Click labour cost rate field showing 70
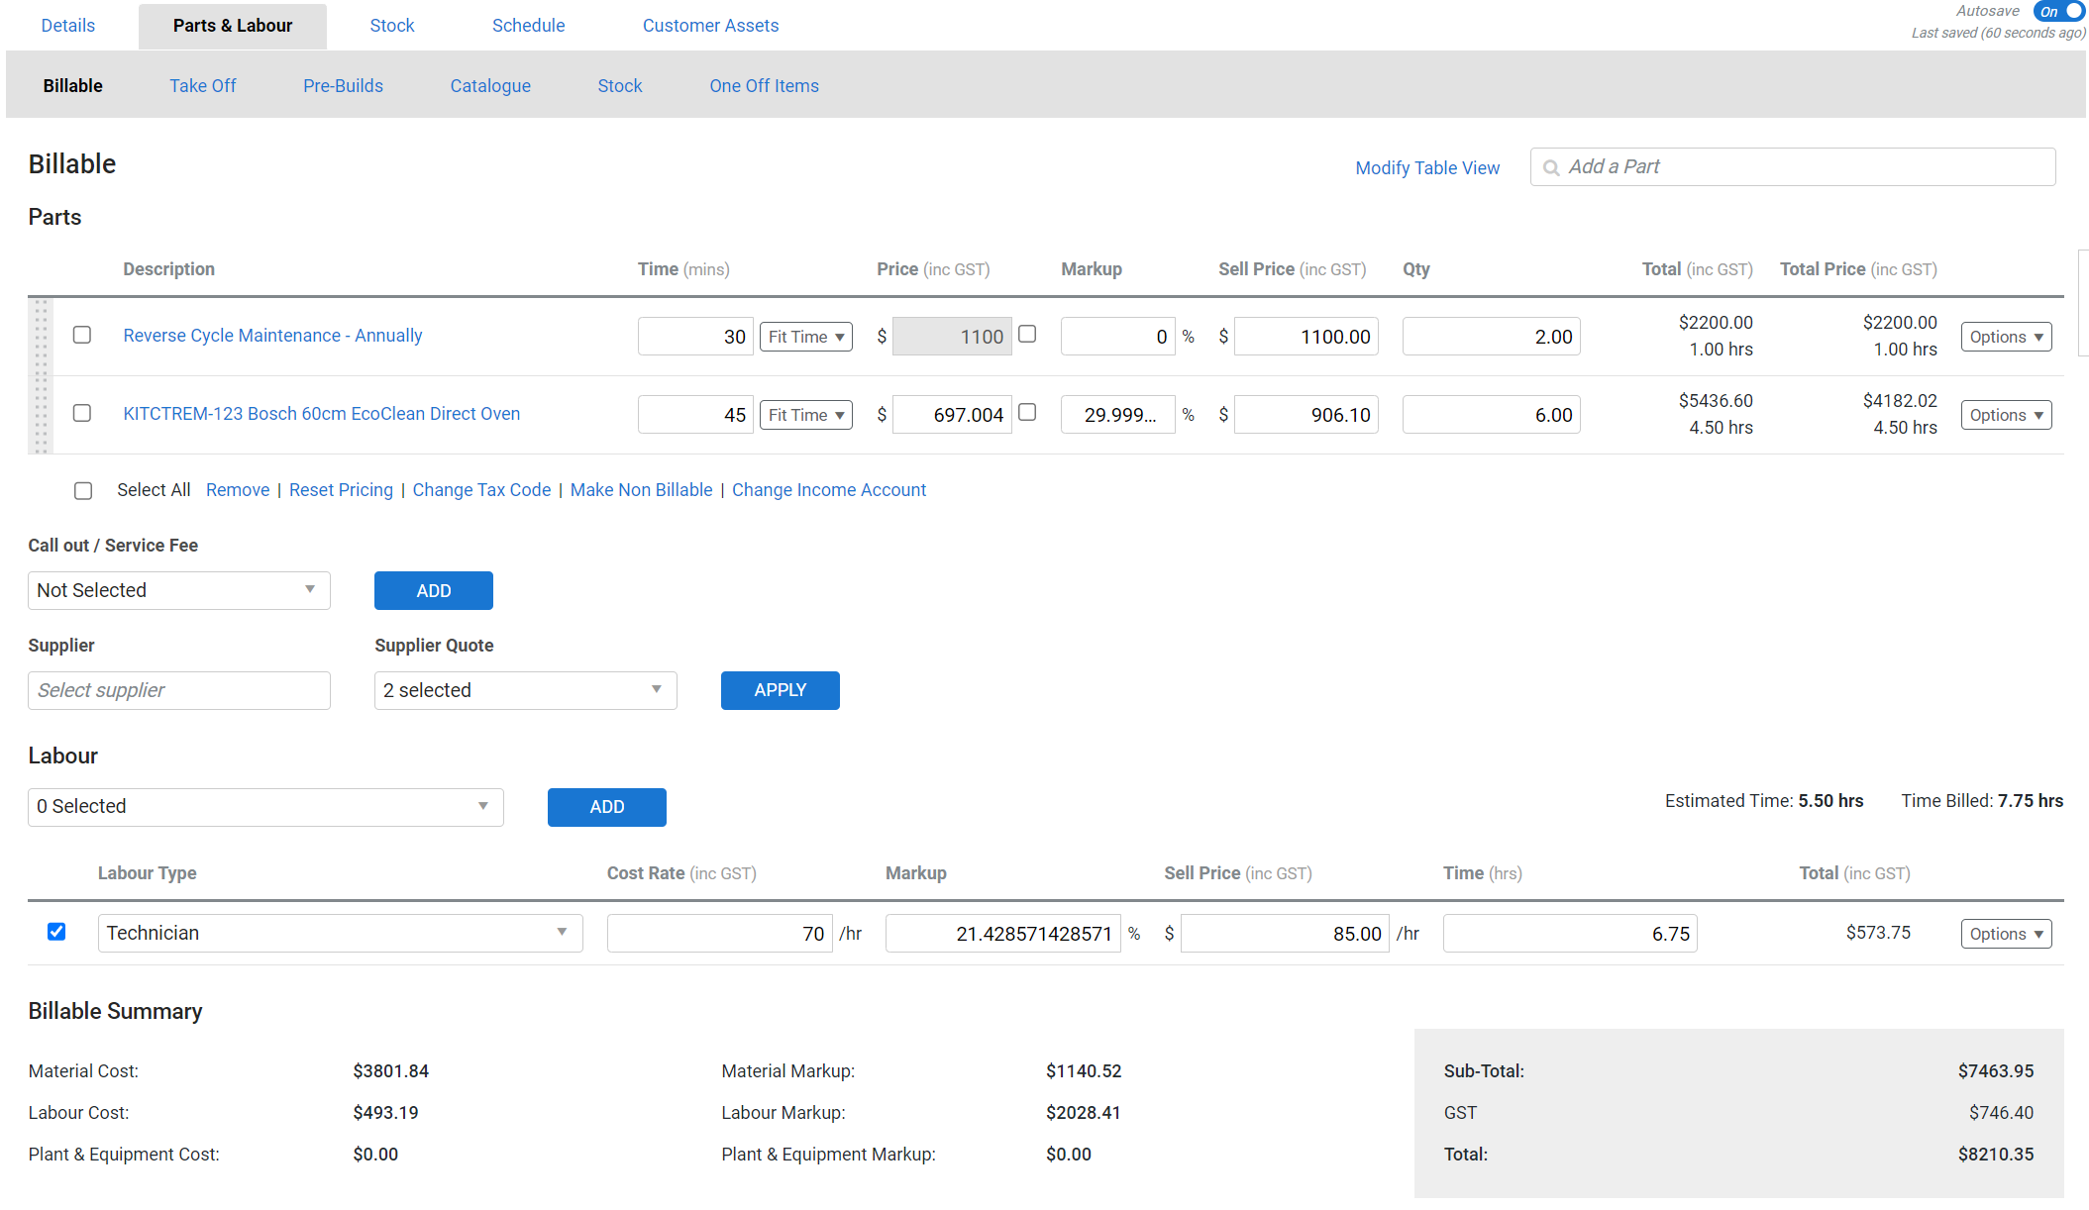 coord(720,934)
